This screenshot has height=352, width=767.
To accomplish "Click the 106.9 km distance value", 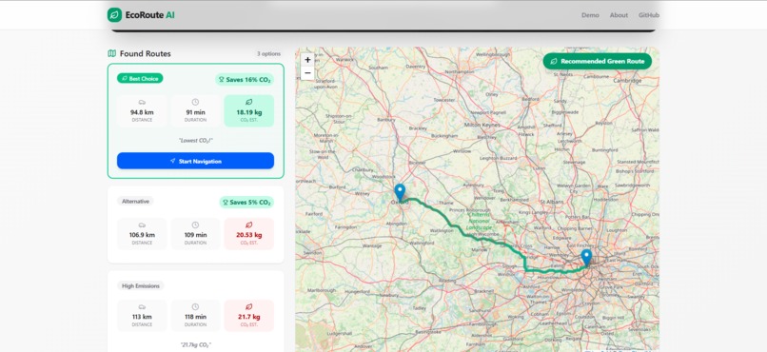I will click(142, 235).
